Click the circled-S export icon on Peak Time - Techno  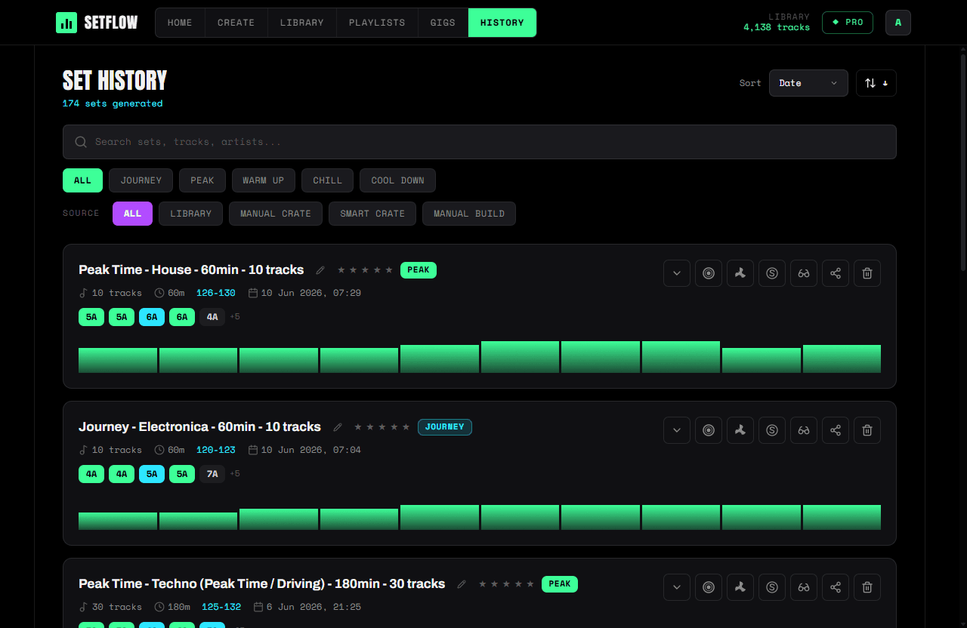[772, 587]
